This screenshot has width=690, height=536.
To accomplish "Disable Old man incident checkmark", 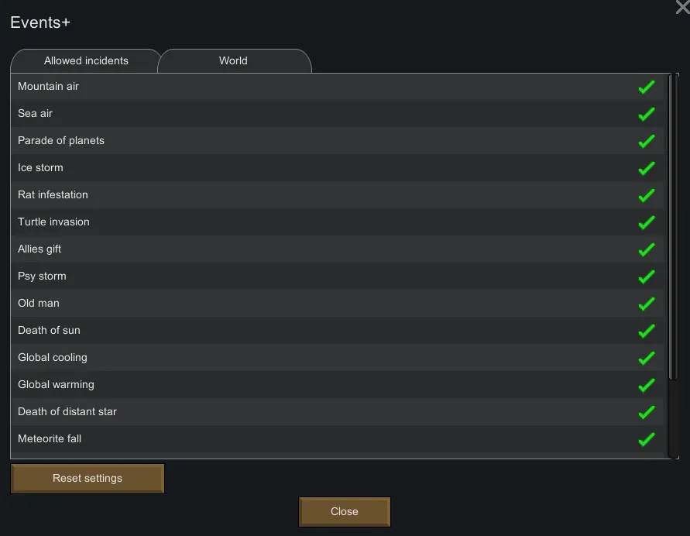I will [647, 304].
